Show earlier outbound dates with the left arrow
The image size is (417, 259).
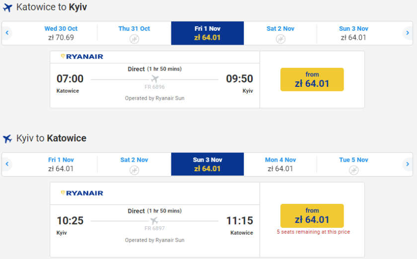click(7, 33)
